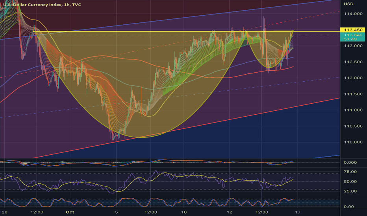
Task: Click the 111.500 price axis value
Action: tap(353, 94)
